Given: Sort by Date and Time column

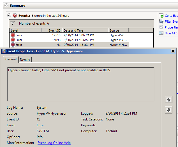Looking at the screenshot, I should pos(85,30).
